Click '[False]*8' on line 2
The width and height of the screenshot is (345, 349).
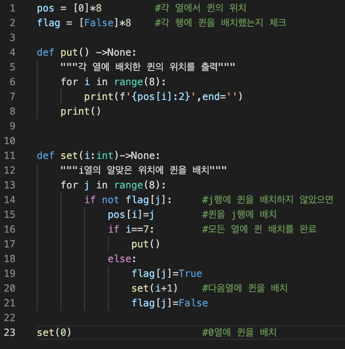tap(105, 23)
